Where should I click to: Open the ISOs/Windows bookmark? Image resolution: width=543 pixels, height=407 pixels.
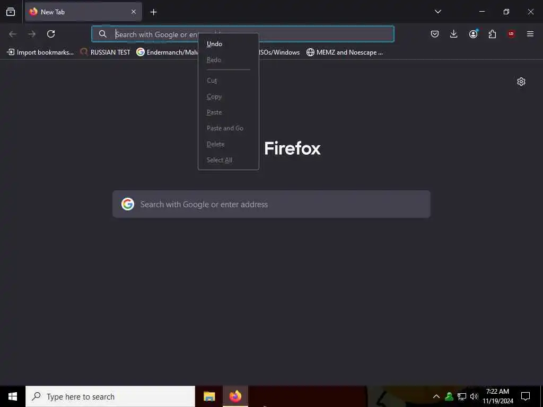[x=279, y=52]
